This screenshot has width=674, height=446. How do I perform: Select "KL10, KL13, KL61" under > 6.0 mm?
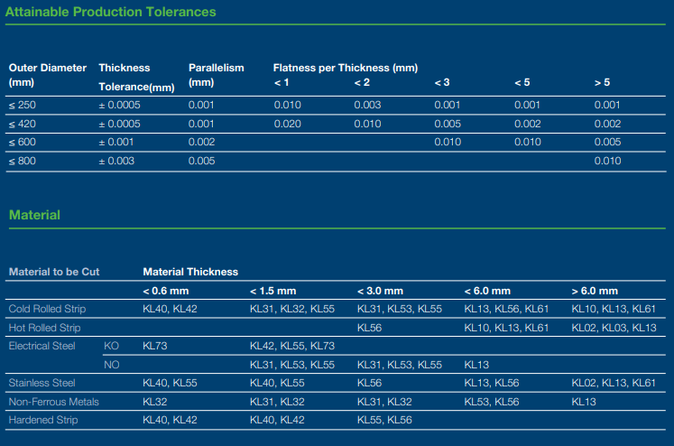614,309
